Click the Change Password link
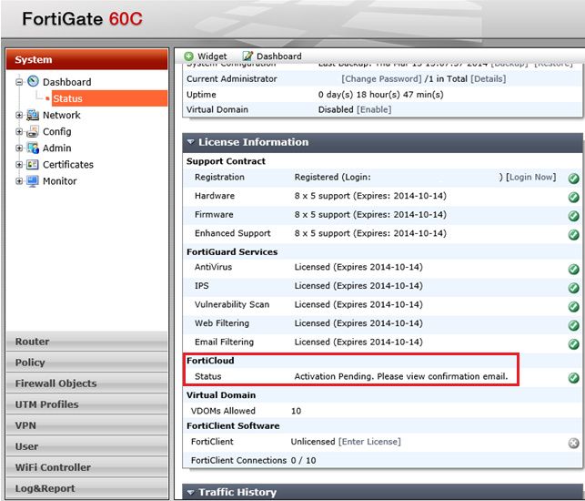 coord(381,79)
